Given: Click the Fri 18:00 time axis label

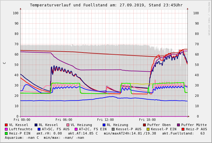Looking at the screenshot, I should click(147, 120).
